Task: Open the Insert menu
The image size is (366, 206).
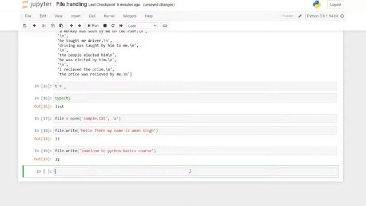Action: point(75,16)
